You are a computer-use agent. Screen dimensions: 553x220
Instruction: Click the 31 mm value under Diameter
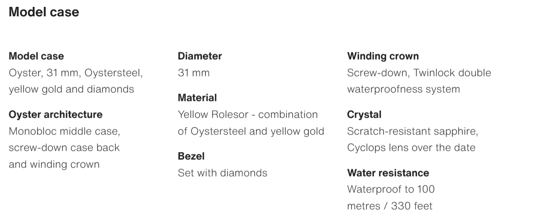tap(194, 73)
